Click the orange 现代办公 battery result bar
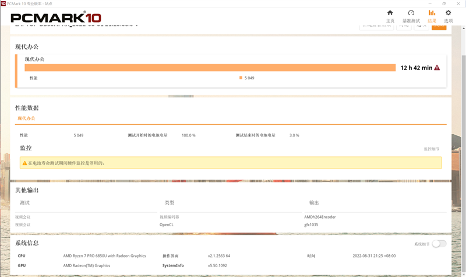The image size is (466, 277). click(210, 68)
